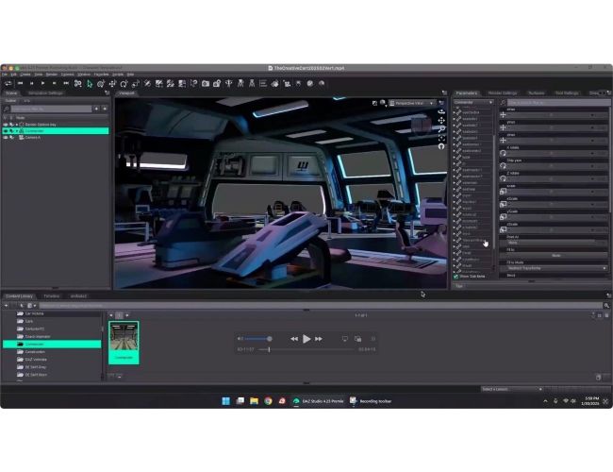Image resolution: width=613 pixels, height=472 pixels.
Task: Select the Commander thumbnail in Content Library
Action: pyautogui.click(x=124, y=338)
